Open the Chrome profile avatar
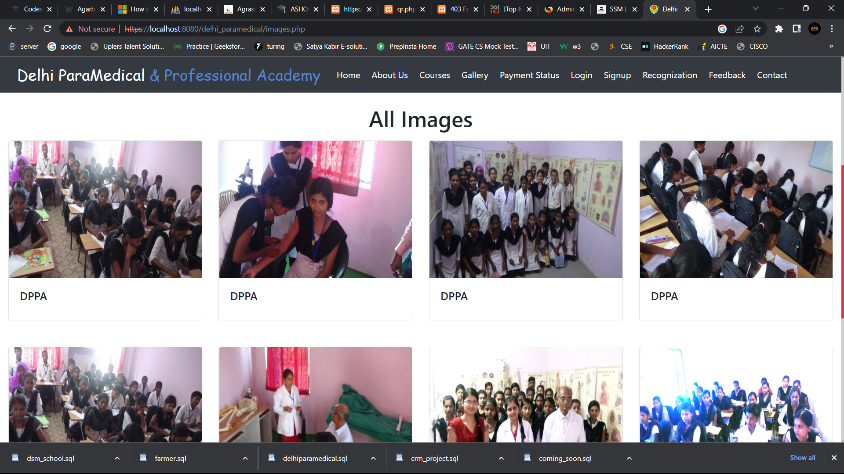Screen dimensions: 844x474 point(815,29)
